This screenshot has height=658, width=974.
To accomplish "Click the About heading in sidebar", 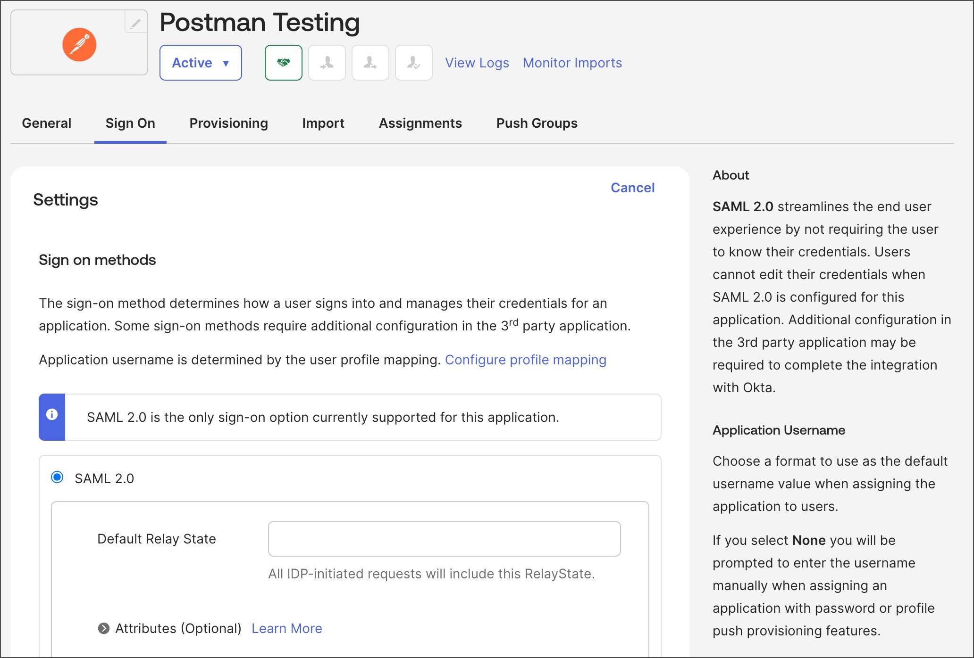I will coord(730,175).
